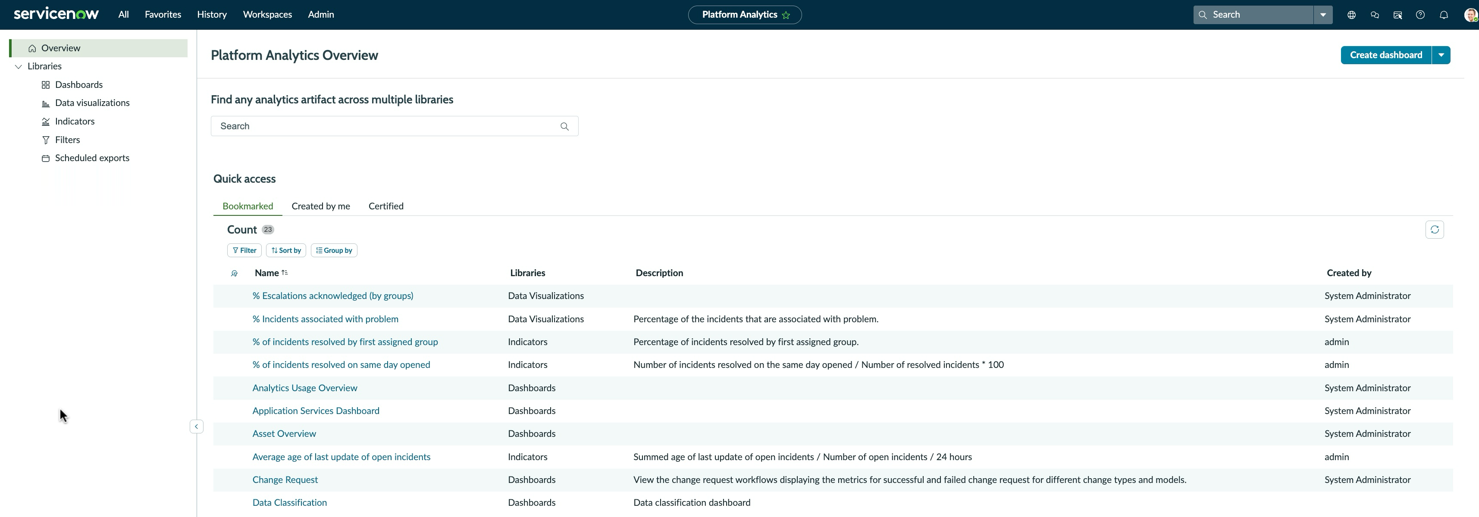Click the count badge showing 23
This screenshot has height=517, width=1479.
268,230
